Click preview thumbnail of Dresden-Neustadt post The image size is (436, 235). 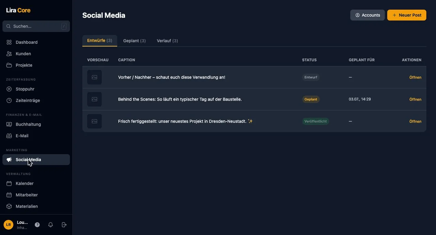(x=94, y=121)
